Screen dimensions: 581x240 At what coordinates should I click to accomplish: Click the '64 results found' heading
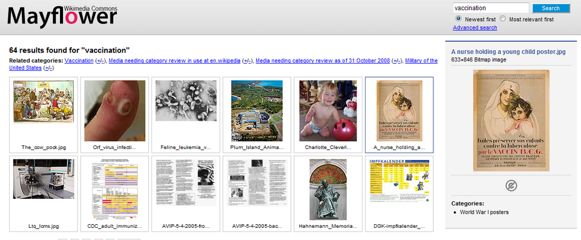[x=69, y=50]
